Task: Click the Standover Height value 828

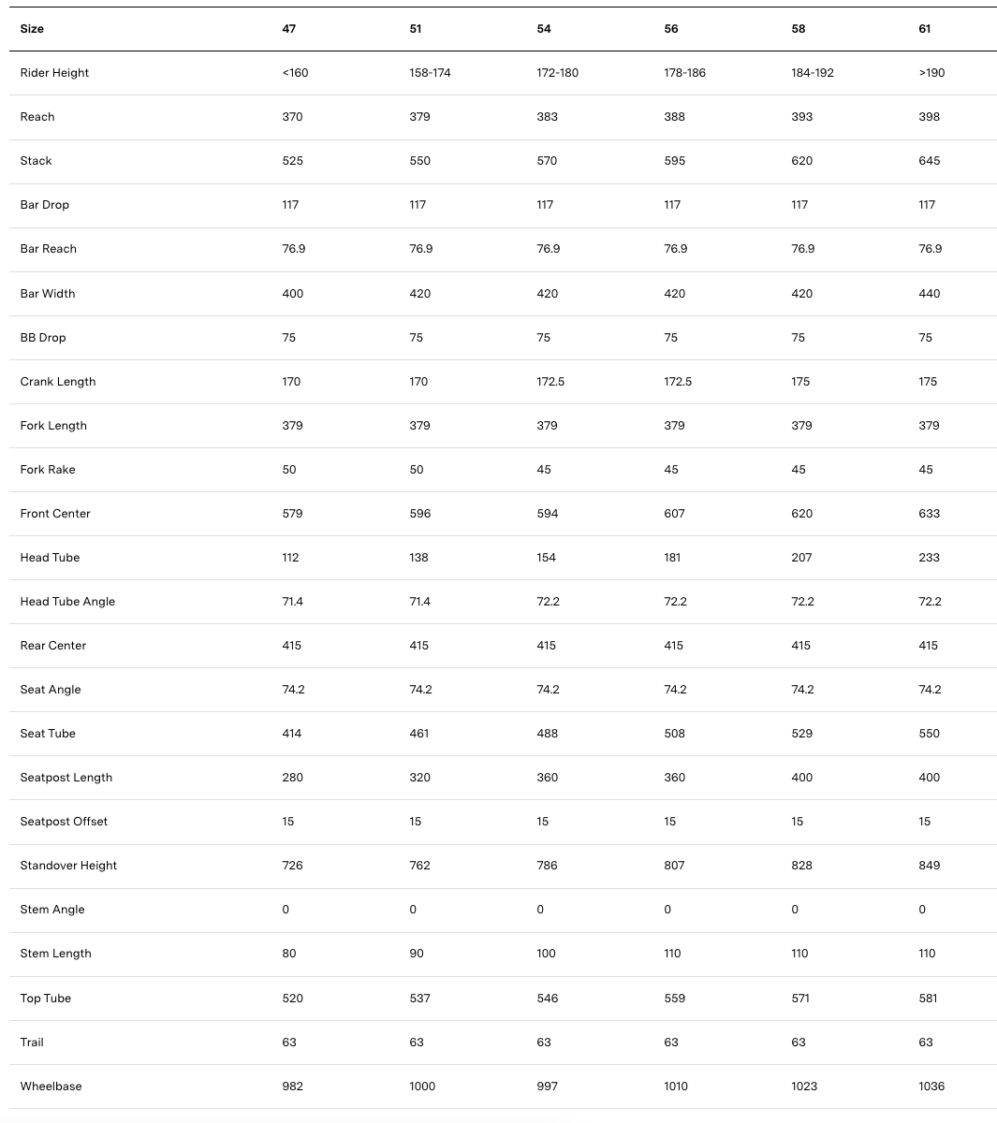Action: pos(801,866)
